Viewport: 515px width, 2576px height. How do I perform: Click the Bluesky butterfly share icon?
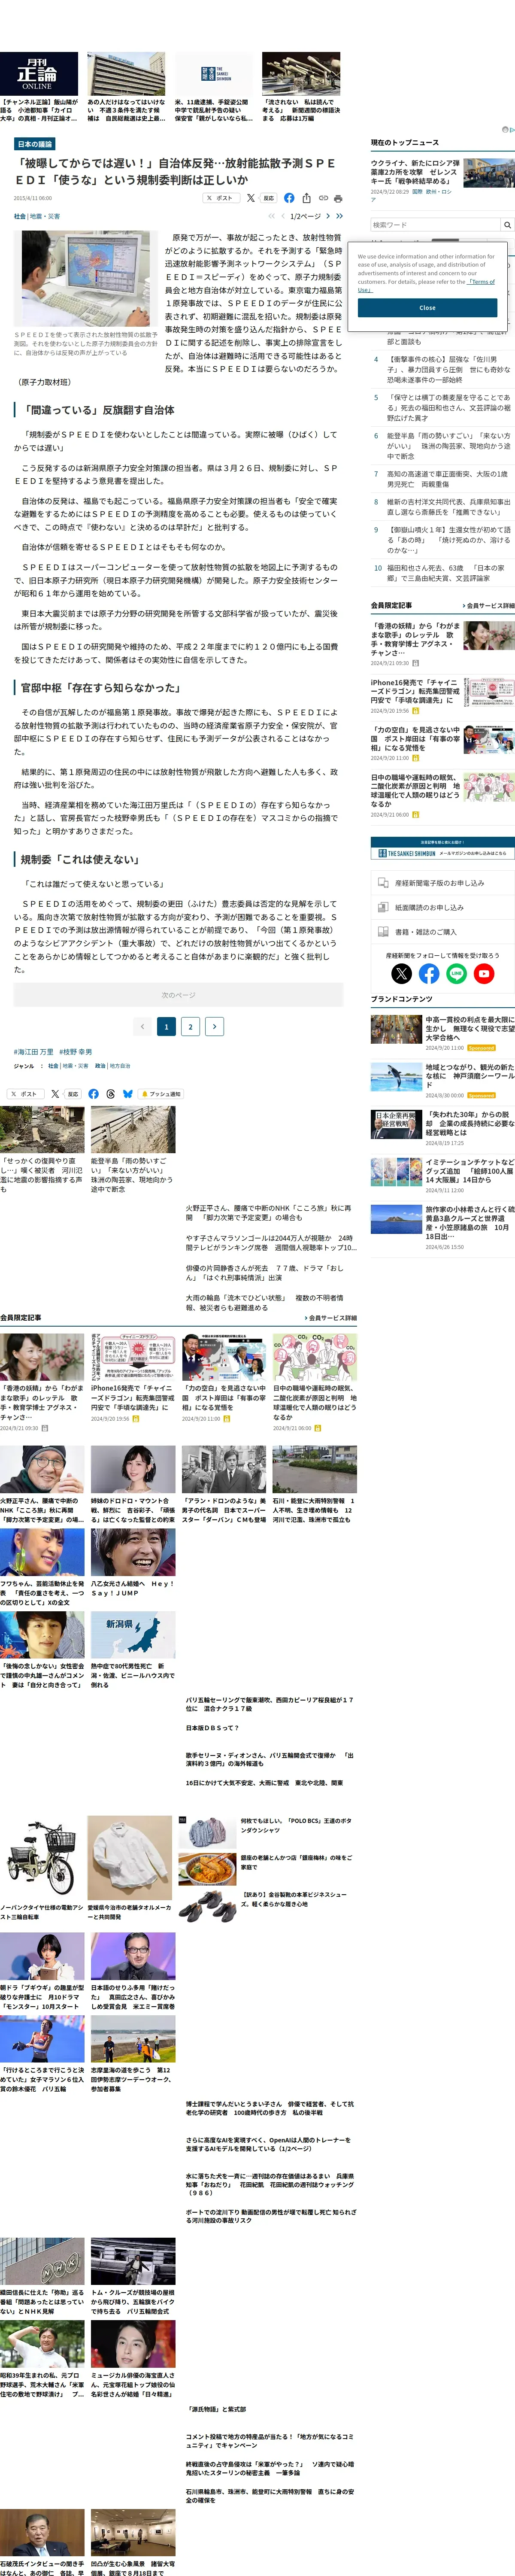click(127, 1094)
